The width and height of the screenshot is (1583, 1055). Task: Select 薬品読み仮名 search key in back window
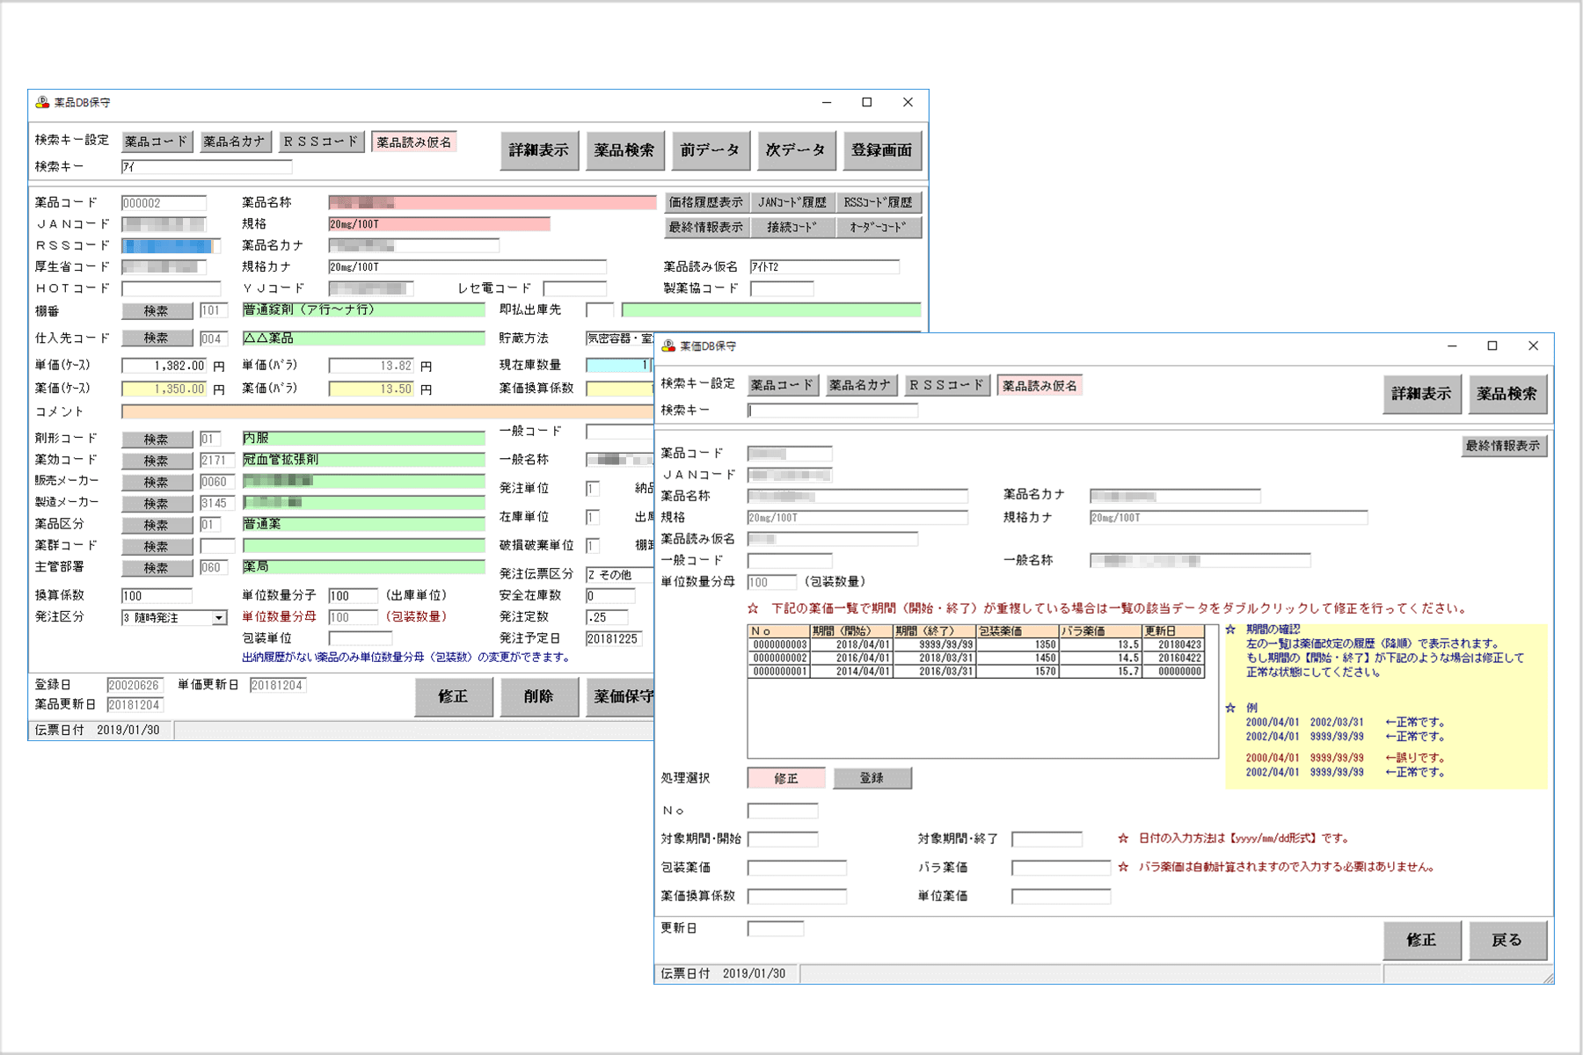(x=413, y=142)
